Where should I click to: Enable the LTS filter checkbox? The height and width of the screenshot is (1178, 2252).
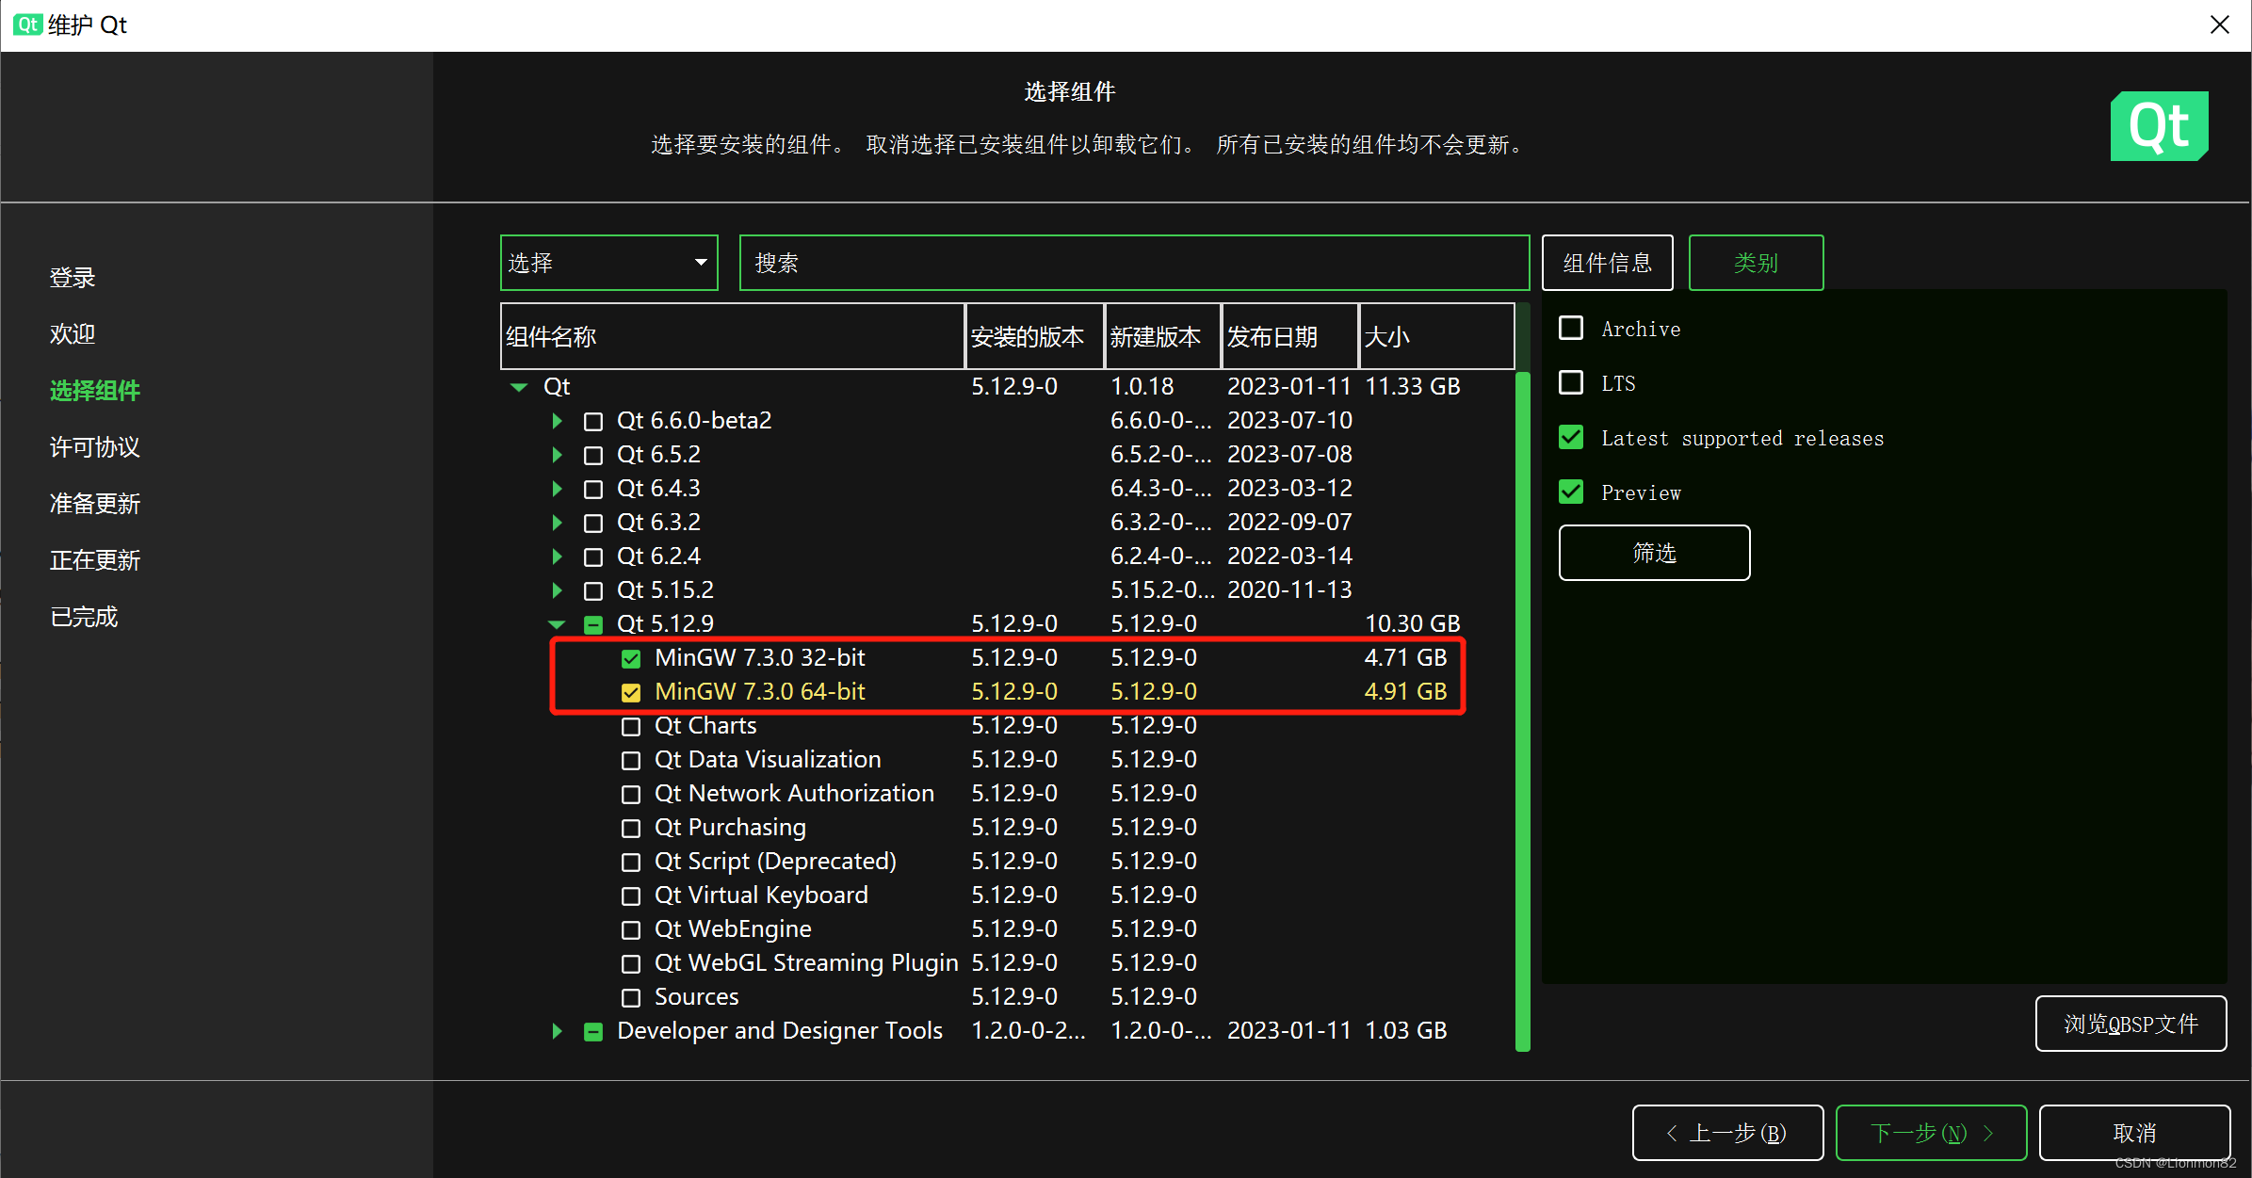point(1571,383)
